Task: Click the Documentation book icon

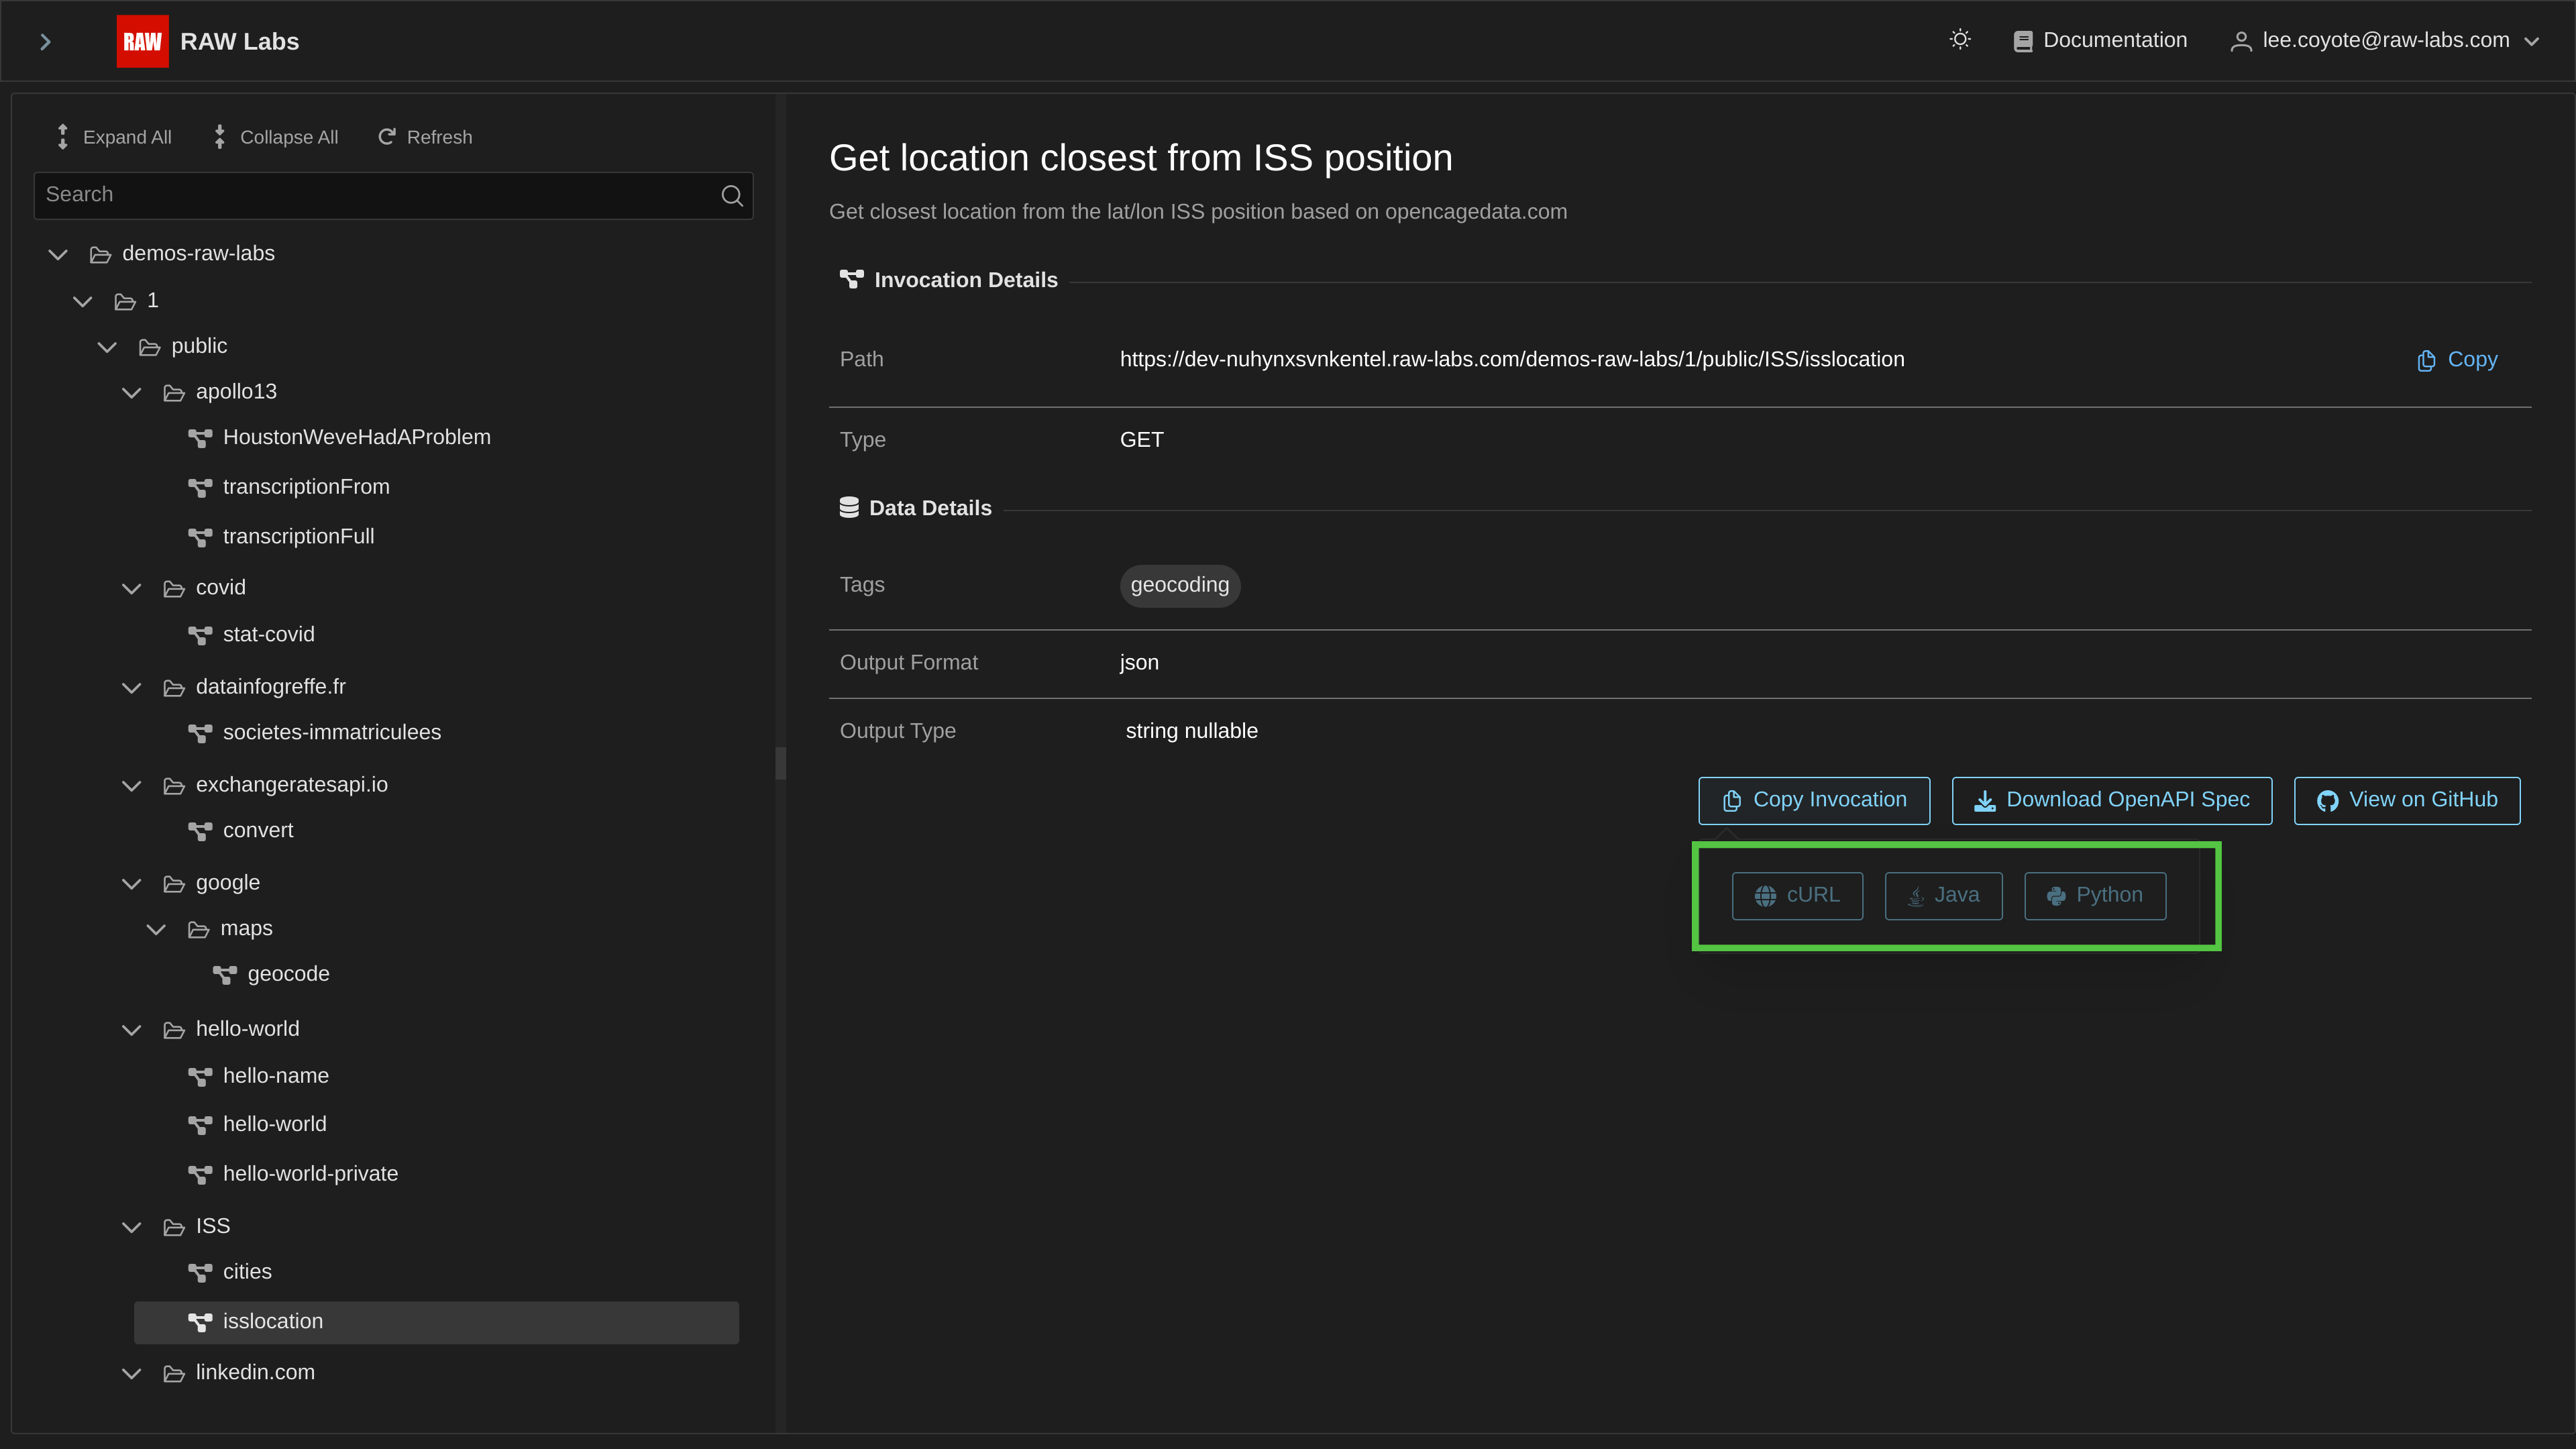Action: click(2023, 41)
